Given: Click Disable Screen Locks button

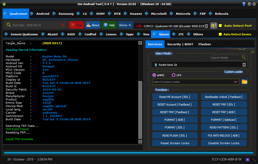Looking at the screenshot, I should (224, 143).
